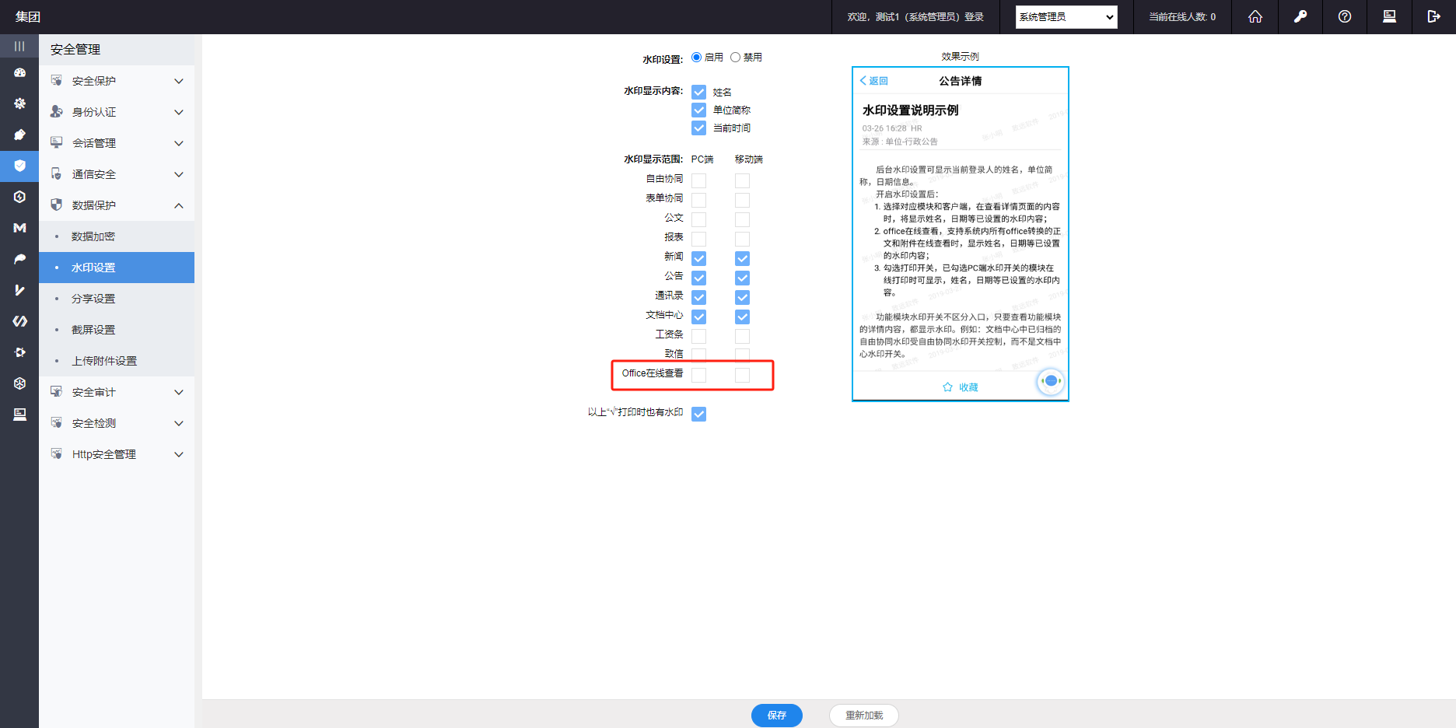Viewport: 1456px width, 728px height.
Task: Check the PC端 box for 公文
Action: [699, 219]
